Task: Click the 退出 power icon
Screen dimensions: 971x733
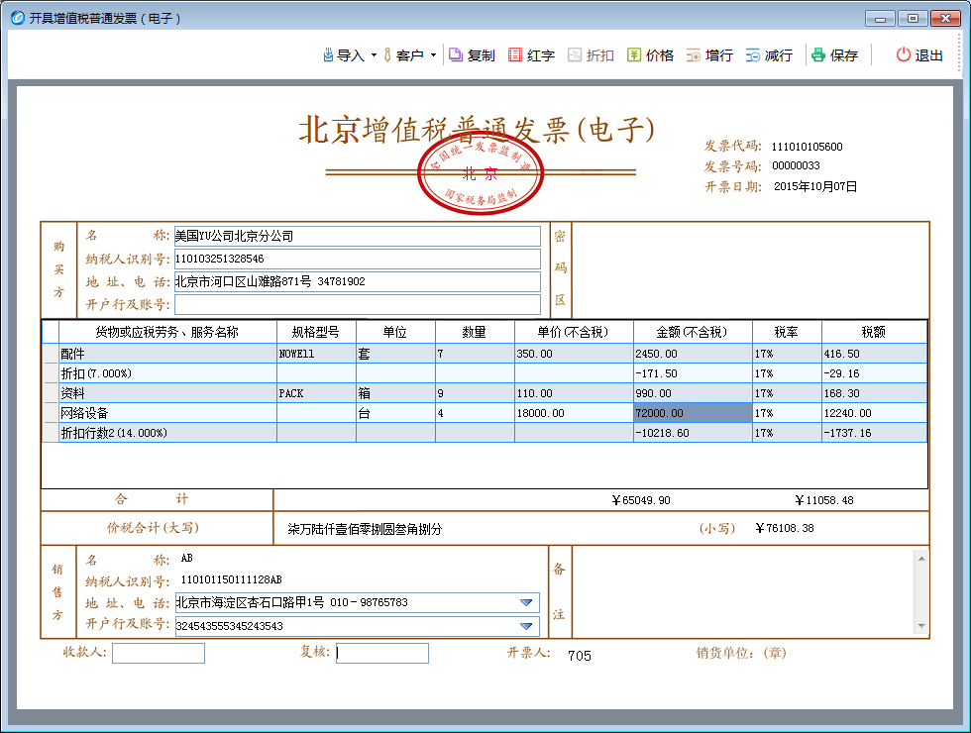Action: coord(904,55)
